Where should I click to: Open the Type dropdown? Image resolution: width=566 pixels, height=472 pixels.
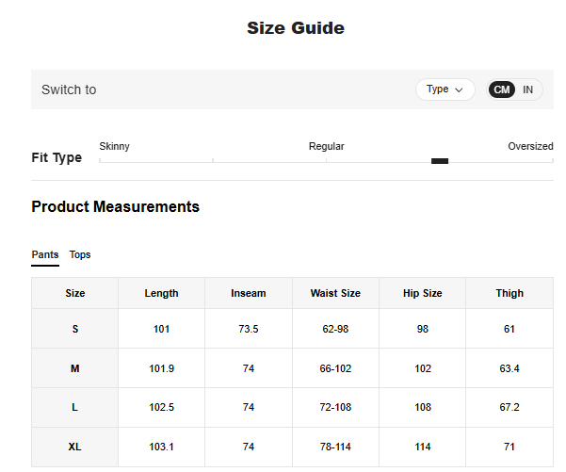[445, 90]
